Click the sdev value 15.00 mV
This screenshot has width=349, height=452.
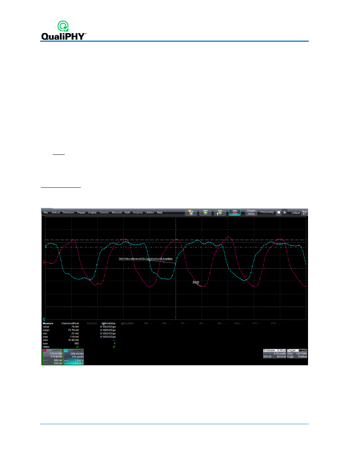tap(74, 340)
